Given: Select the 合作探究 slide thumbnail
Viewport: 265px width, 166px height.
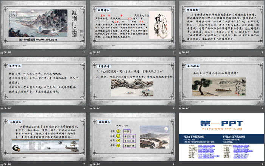Looking at the screenshot, I should point(221,81).
